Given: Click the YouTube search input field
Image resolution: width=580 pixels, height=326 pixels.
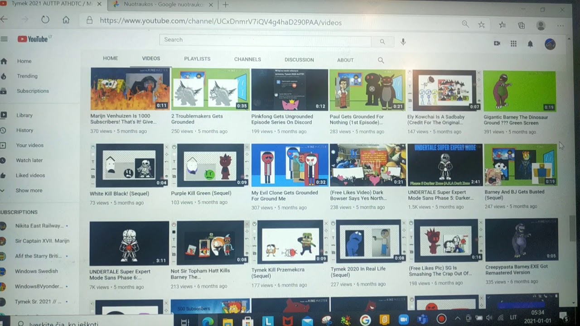Looking at the screenshot, I should (265, 40).
